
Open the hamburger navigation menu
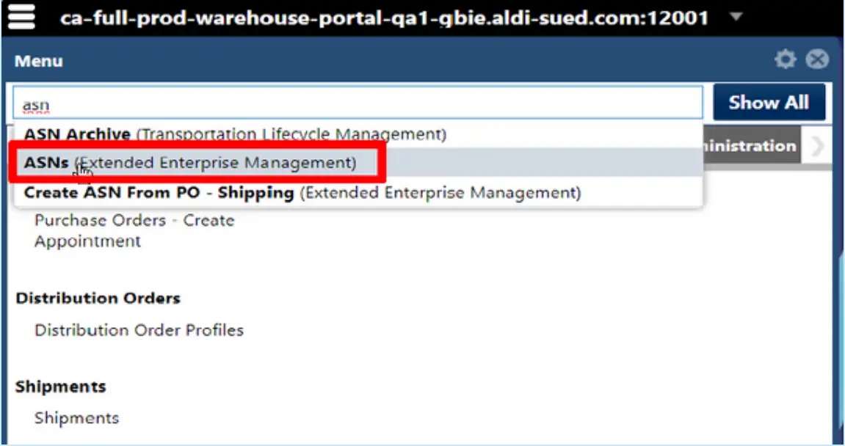tap(21, 15)
